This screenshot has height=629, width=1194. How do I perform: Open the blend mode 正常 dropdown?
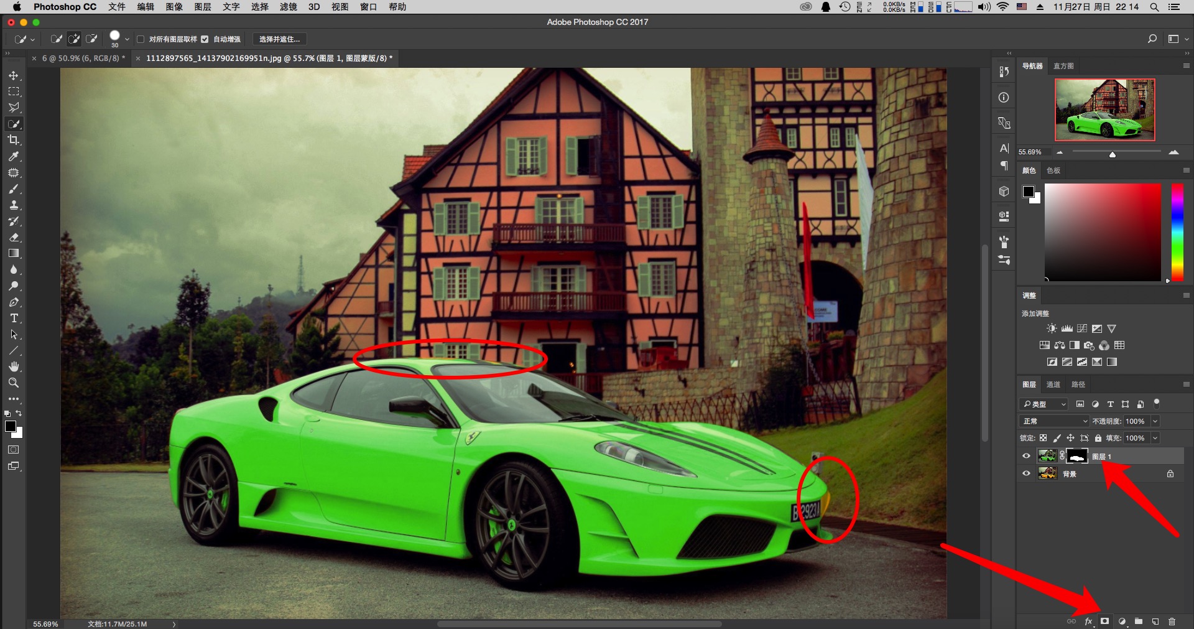pyautogui.click(x=1054, y=421)
